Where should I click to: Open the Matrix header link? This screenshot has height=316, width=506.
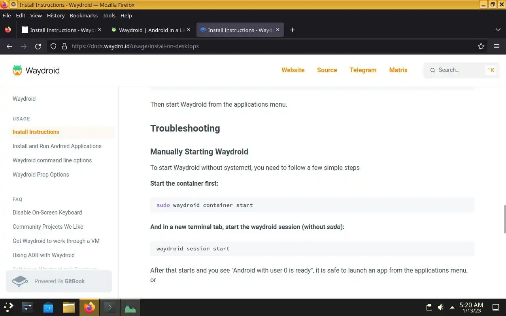click(398, 70)
